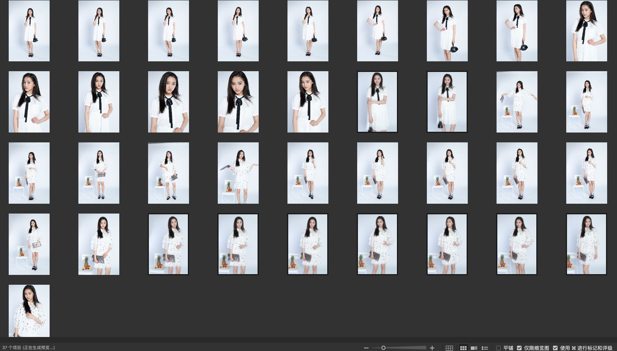Viewport: 617px width, 351px height.
Task: Select first thumbnail in the second row
Action: pyautogui.click(x=29, y=102)
